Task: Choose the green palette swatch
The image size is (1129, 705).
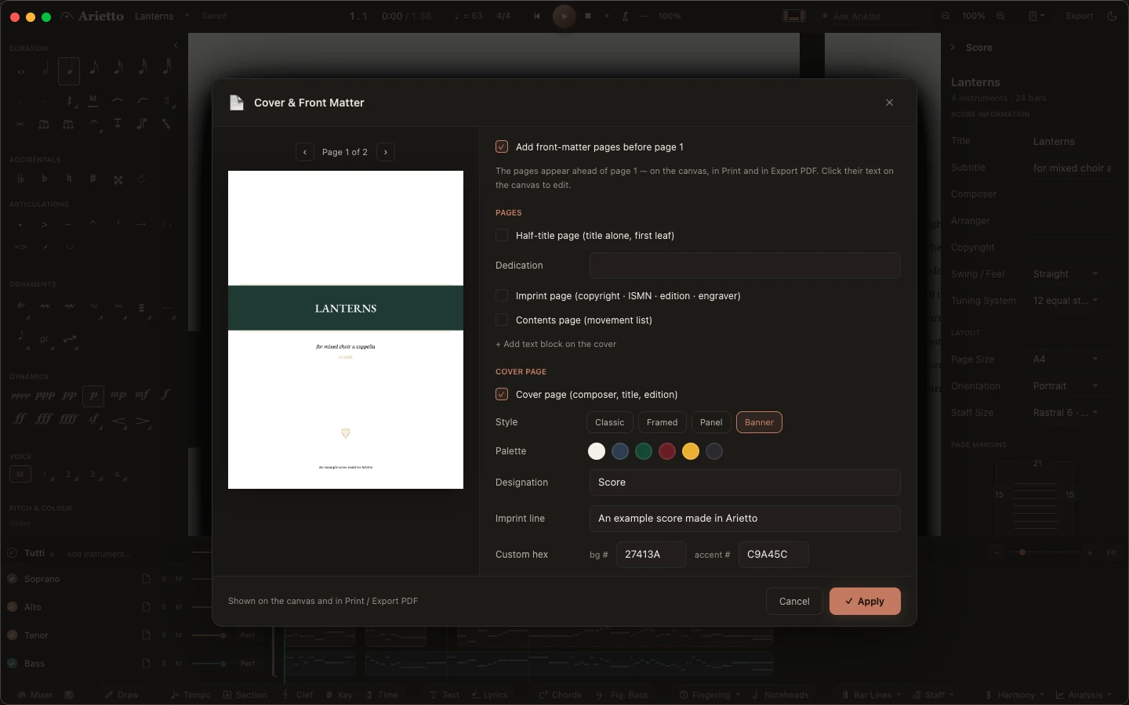Action: click(x=644, y=451)
